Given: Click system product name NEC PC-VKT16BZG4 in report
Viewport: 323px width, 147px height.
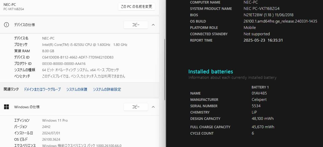Looking at the screenshot, I should [261, 9].
